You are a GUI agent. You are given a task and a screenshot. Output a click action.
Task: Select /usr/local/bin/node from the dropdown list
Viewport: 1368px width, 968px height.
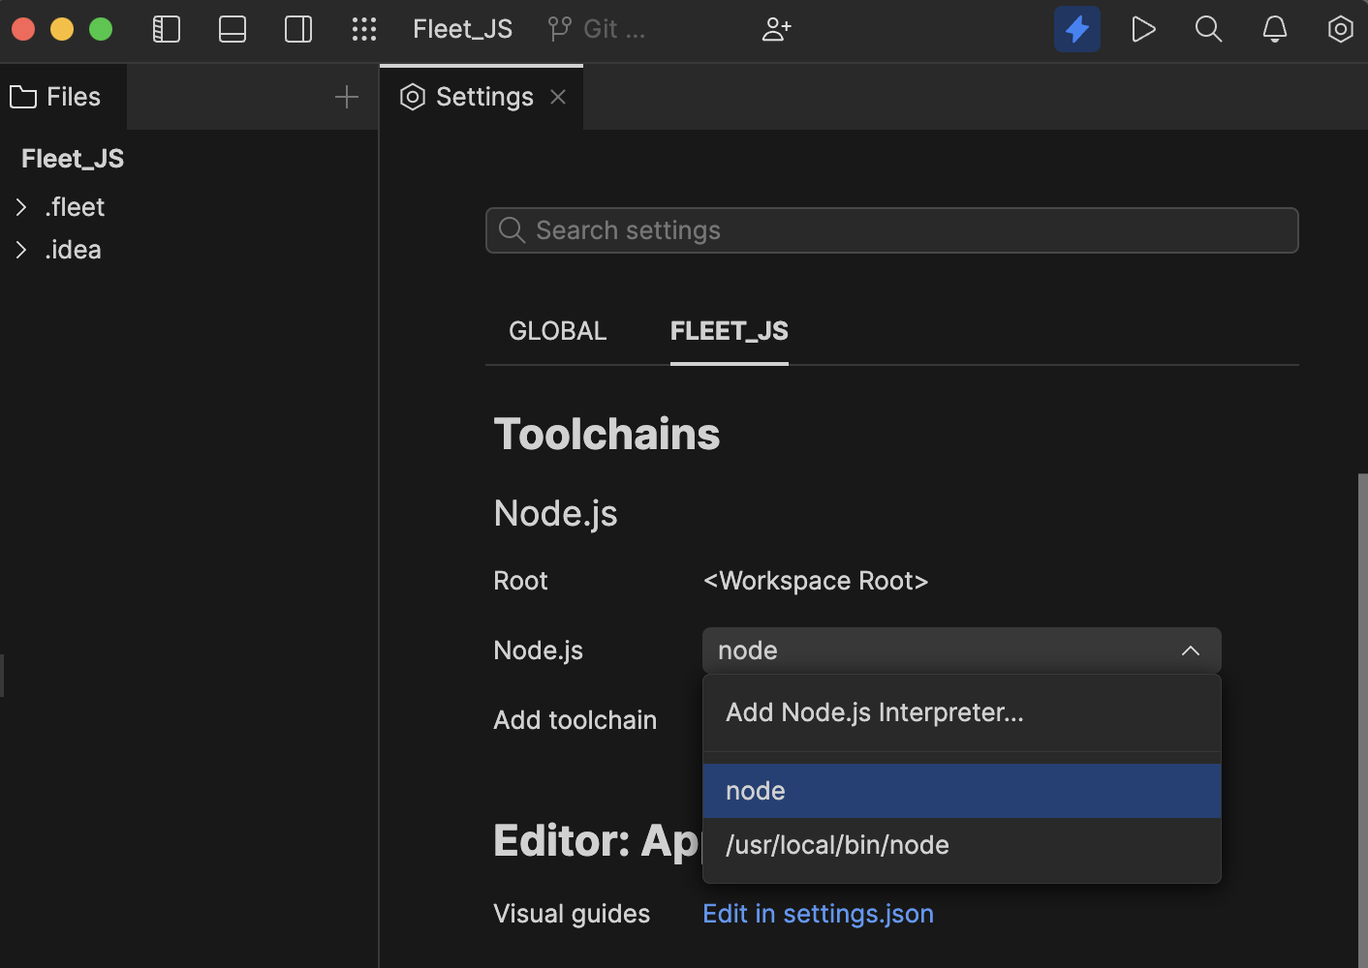pyautogui.click(x=837, y=845)
